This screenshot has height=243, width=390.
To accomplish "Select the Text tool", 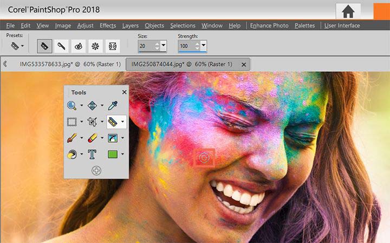I will click(92, 154).
